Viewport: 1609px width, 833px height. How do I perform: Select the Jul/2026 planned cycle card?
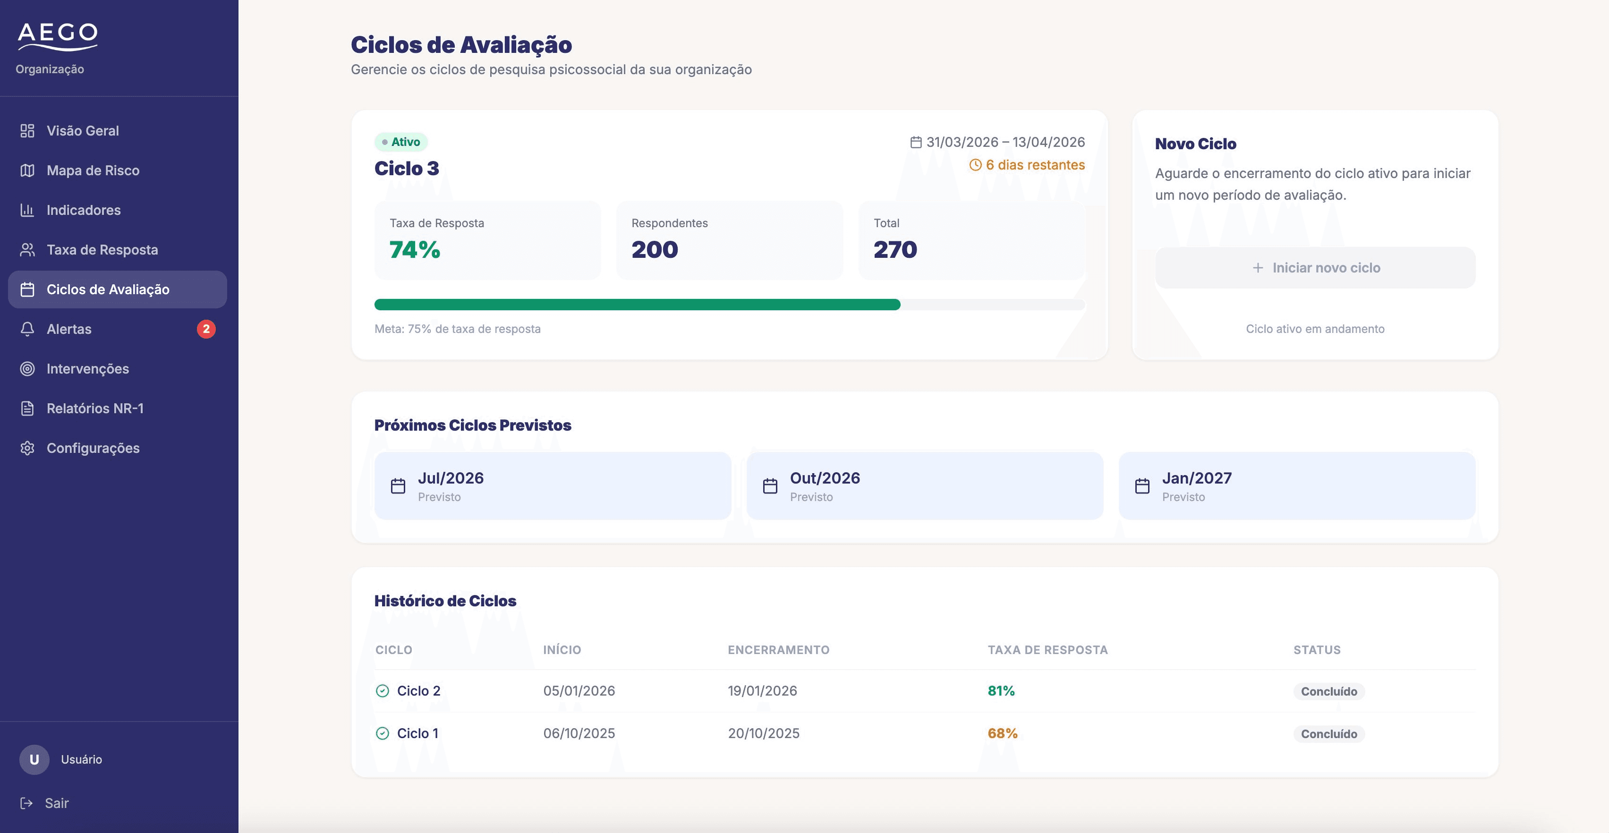[552, 486]
